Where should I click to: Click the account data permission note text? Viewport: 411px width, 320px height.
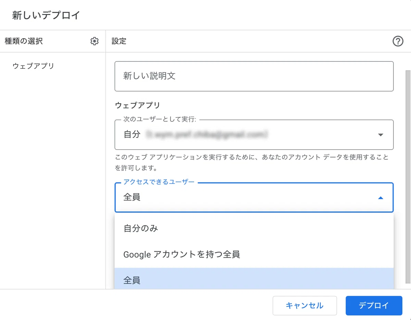(252, 163)
